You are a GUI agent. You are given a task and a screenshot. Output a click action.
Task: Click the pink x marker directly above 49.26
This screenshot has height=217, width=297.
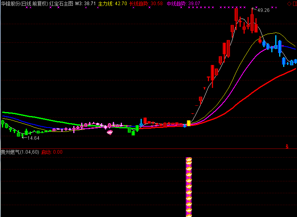tap(256, 8)
